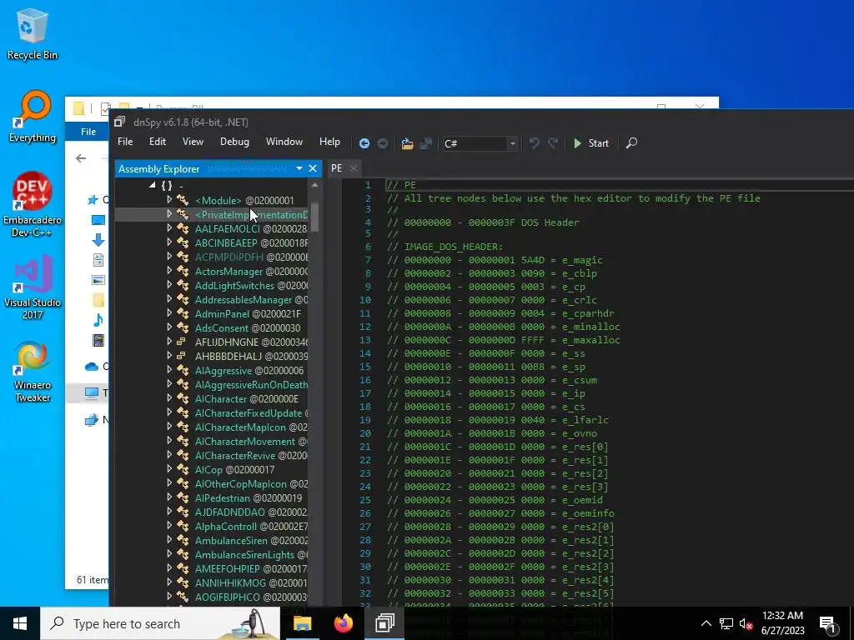Expand the AICop class node

click(x=169, y=468)
